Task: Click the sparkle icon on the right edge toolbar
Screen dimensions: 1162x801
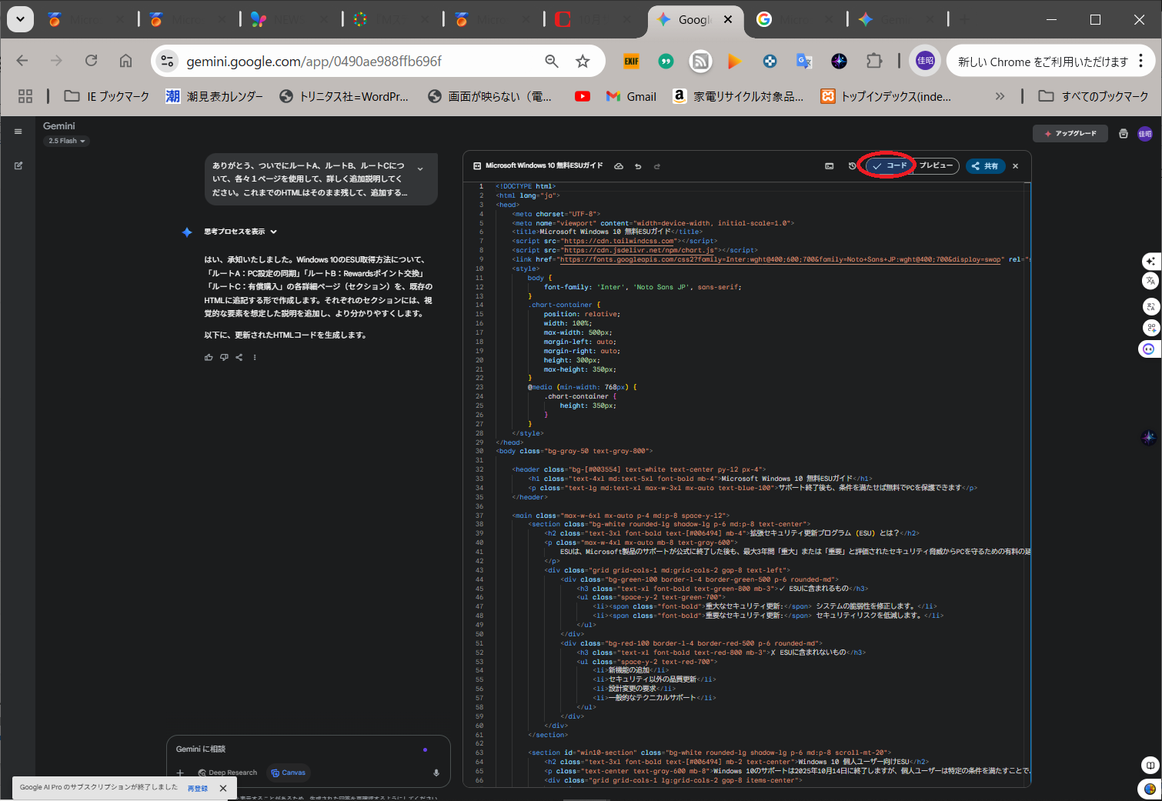Action: pyautogui.click(x=1150, y=261)
